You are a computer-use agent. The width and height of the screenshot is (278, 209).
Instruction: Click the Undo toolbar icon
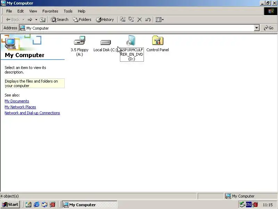(148, 20)
